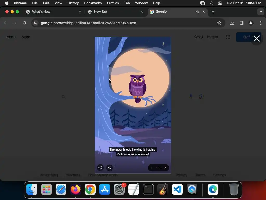Open Chrome downloads
The height and width of the screenshot is (200, 266).
point(232,23)
